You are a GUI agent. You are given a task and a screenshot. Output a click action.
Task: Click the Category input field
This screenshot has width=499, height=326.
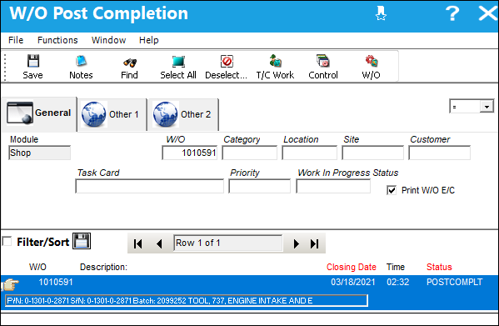click(x=250, y=153)
